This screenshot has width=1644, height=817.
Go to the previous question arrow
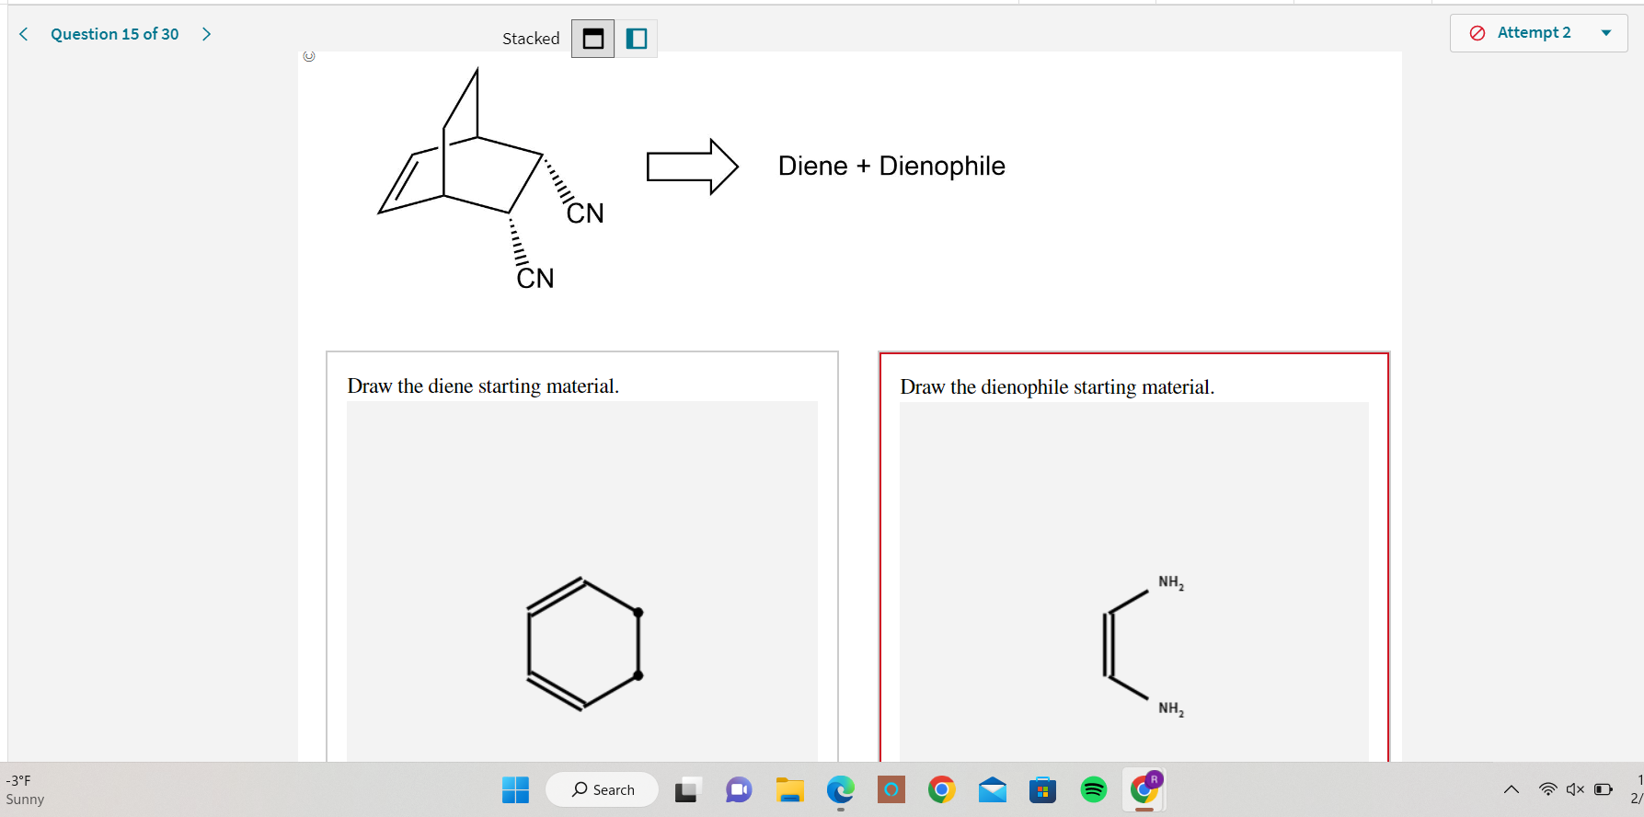[x=24, y=34]
